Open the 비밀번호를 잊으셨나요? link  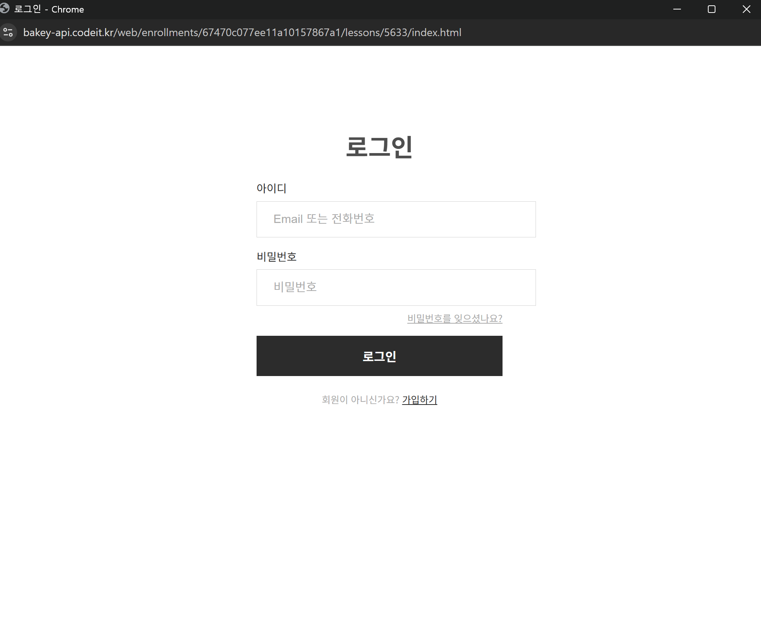point(455,318)
